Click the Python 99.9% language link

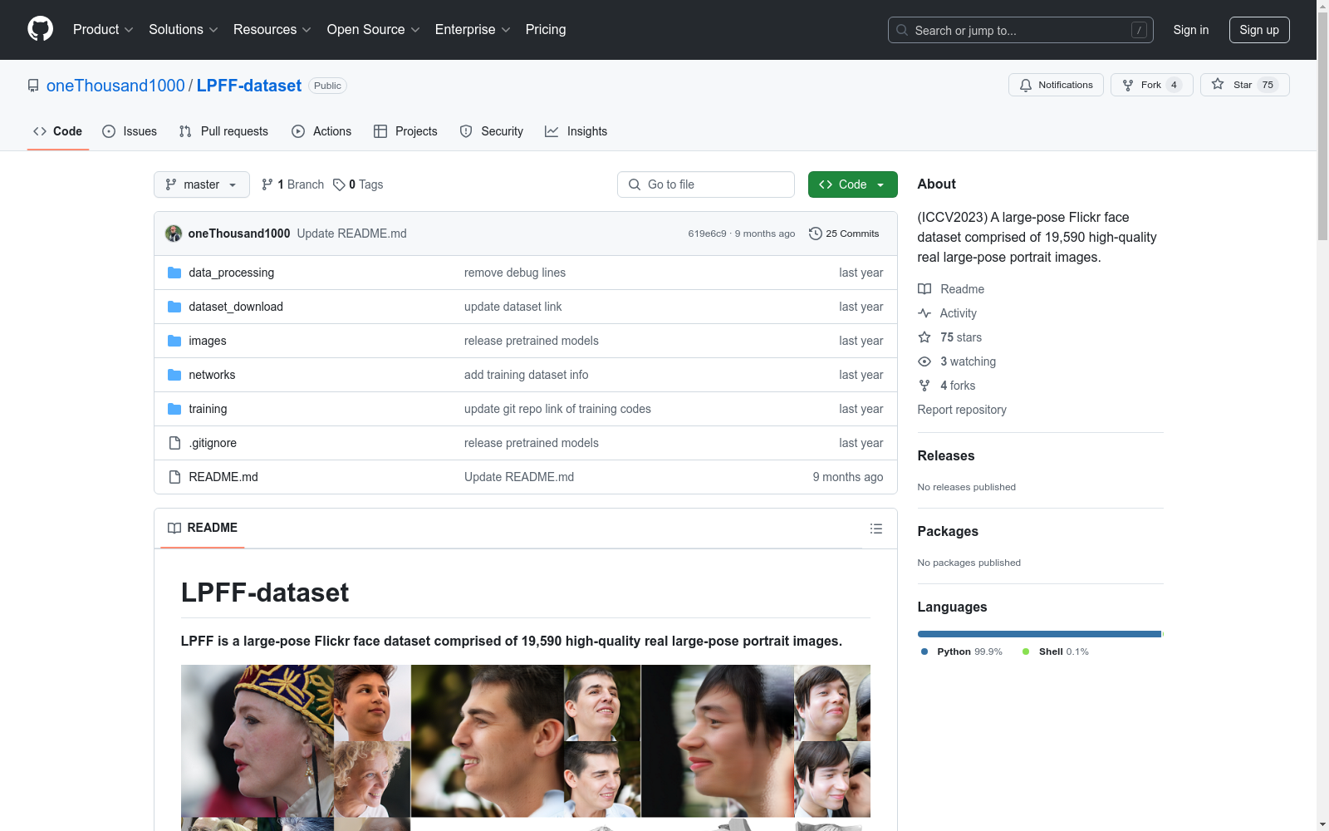point(961,652)
